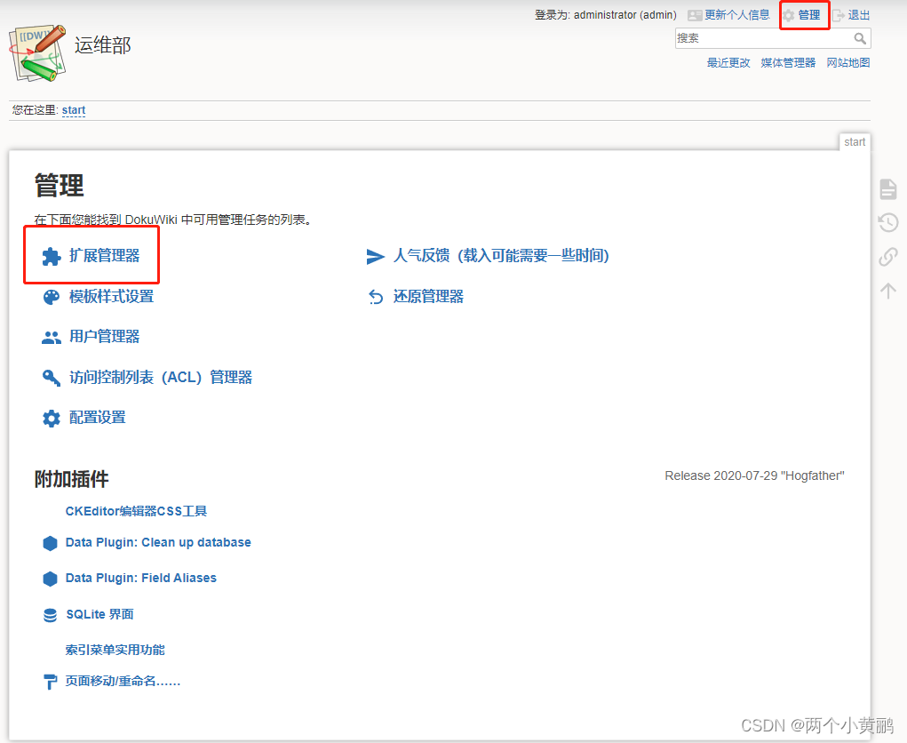Click the gear icon beside 配置设置
The height and width of the screenshot is (743, 907).
click(x=52, y=419)
